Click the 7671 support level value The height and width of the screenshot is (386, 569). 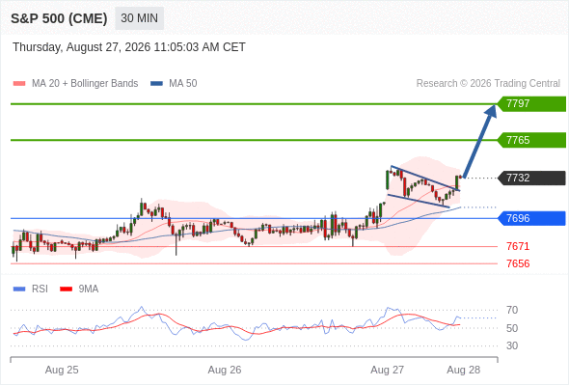tap(518, 247)
